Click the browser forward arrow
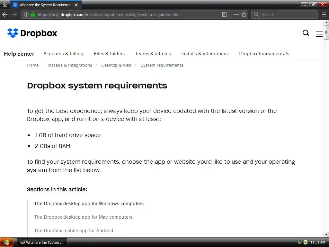This screenshot has height=247, width=329. 14,14
